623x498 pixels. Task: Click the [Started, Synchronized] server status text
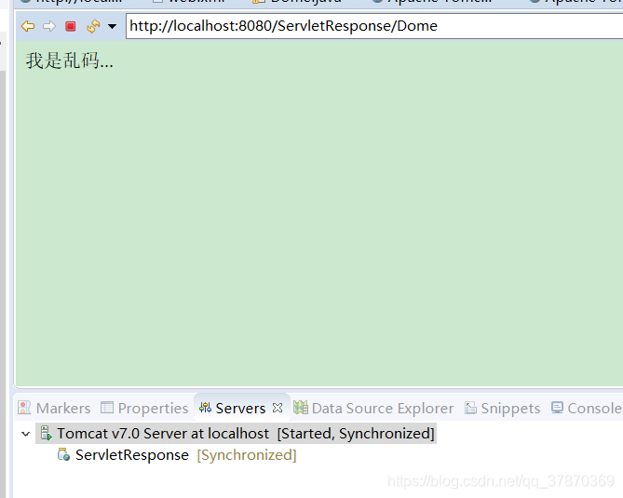click(x=356, y=433)
